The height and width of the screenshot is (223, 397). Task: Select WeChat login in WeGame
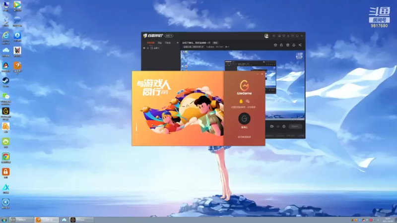[248, 101]
